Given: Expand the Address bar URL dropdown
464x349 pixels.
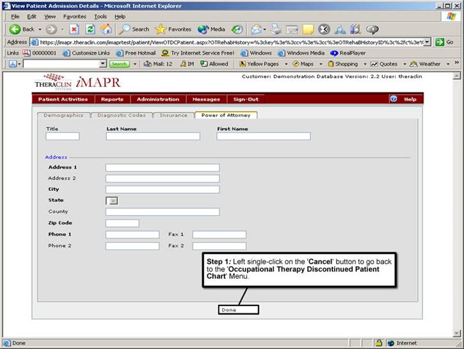Looking at the screenshot, I should pyautogui.click(x=427, y=42).
